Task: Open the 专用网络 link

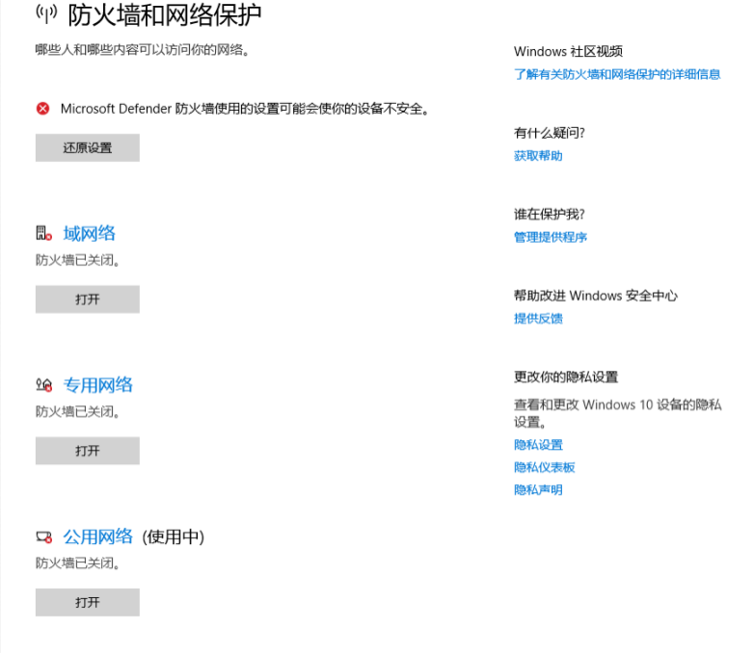Action: coord(98,385)
